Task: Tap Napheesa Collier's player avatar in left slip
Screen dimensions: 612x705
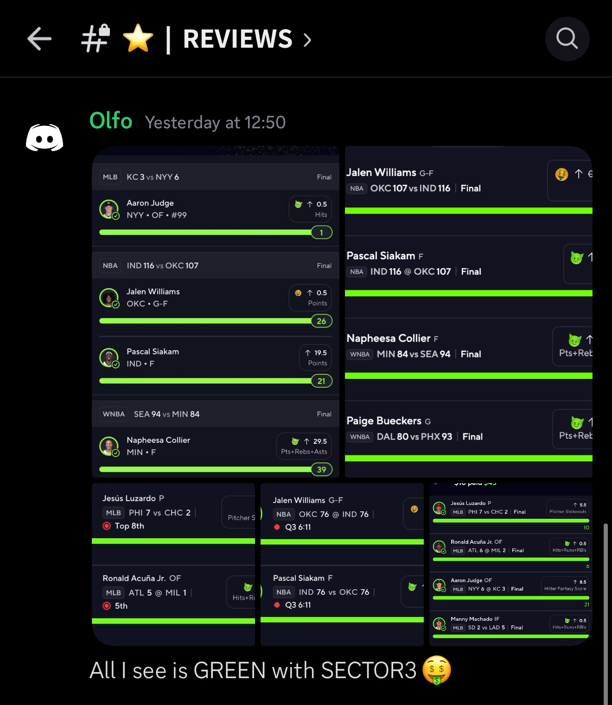Action: click(109, 446)
